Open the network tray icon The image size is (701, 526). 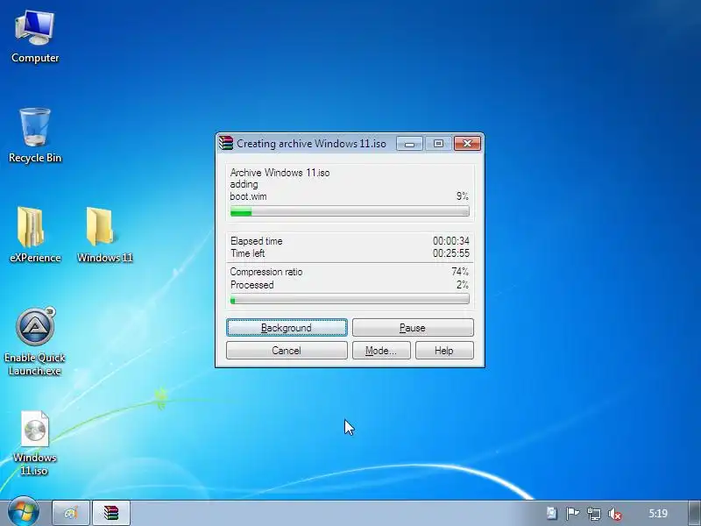pos(594,514)
